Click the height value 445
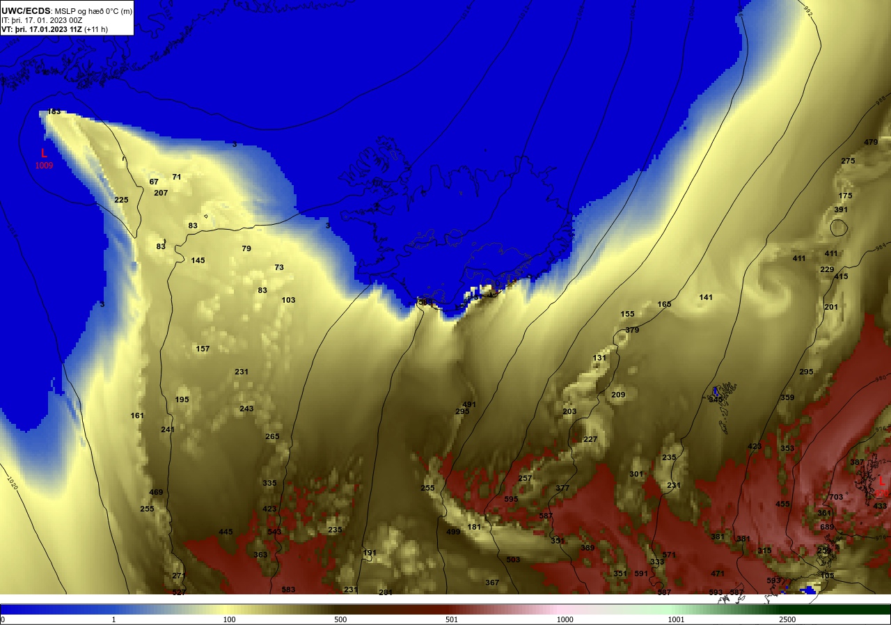This screenshot has width=891, height=625. [x=226, y=532]
